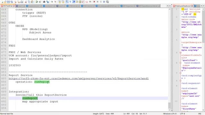Click the highlighted runReport on line 486
205x115 pixels.
coord(42,82)
